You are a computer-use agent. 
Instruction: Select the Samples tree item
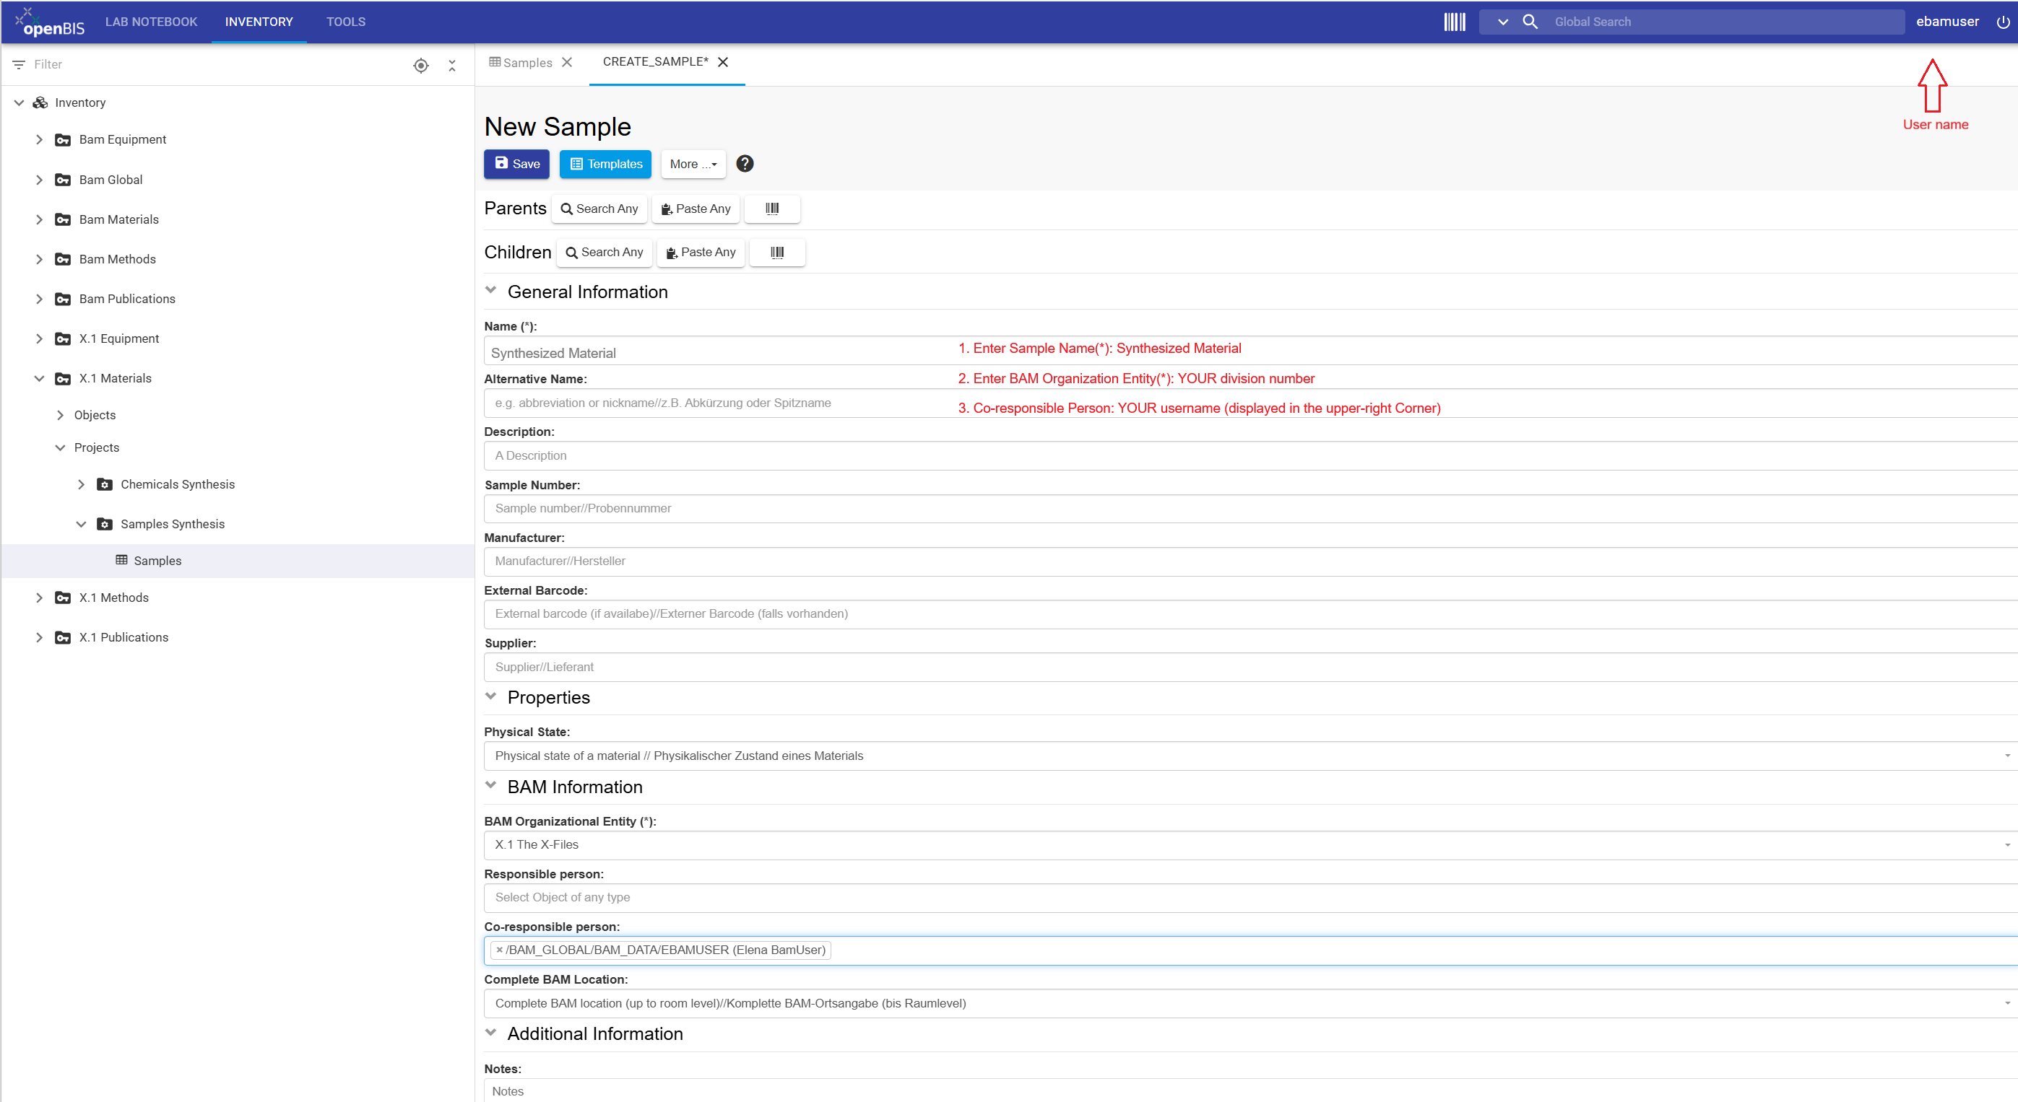(x=238, y=561)
